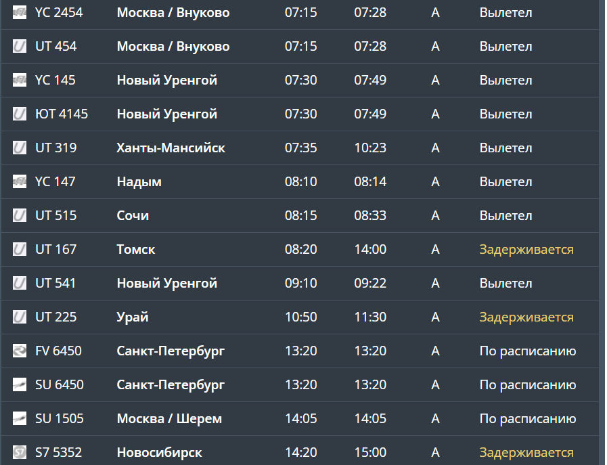This screenshot has width=607, height=465.
Task: Select the Надым destination
Action: coord(139,181)
